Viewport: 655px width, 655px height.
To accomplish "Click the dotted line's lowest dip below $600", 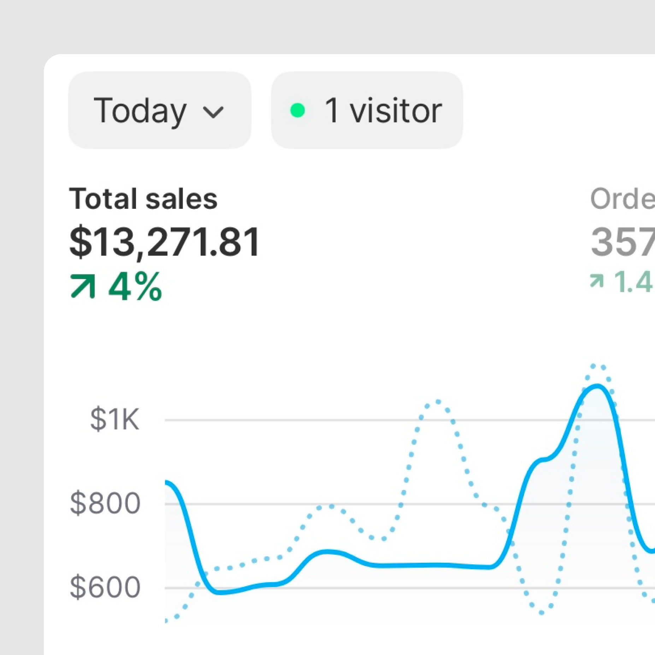I will pos(542,613).
